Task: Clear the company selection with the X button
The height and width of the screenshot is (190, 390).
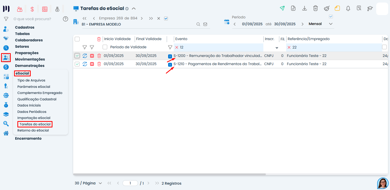Action: [x=159, y=18]
